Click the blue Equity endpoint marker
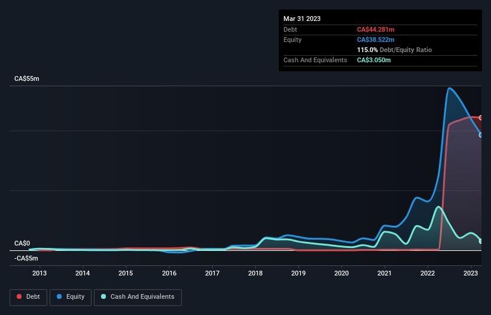 tap(481, 135)
